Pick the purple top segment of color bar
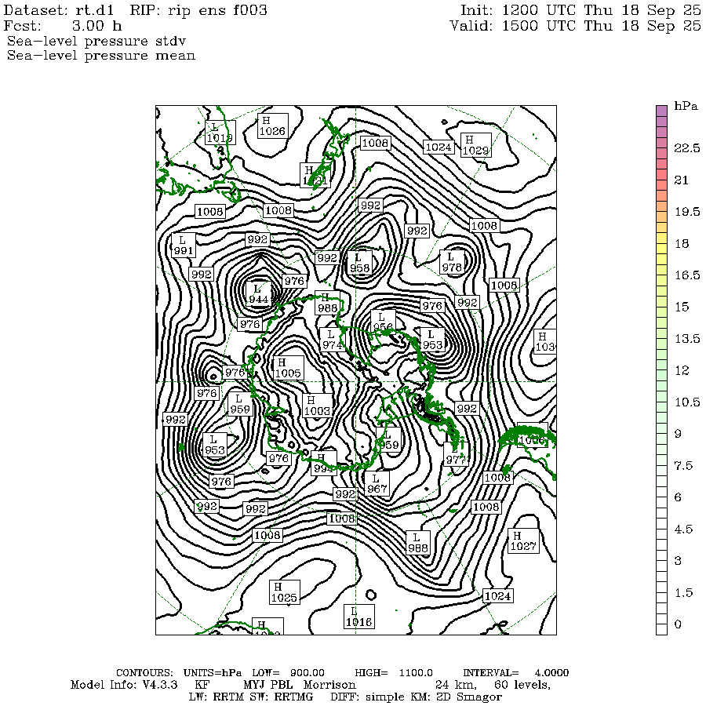 coord(661,111)
